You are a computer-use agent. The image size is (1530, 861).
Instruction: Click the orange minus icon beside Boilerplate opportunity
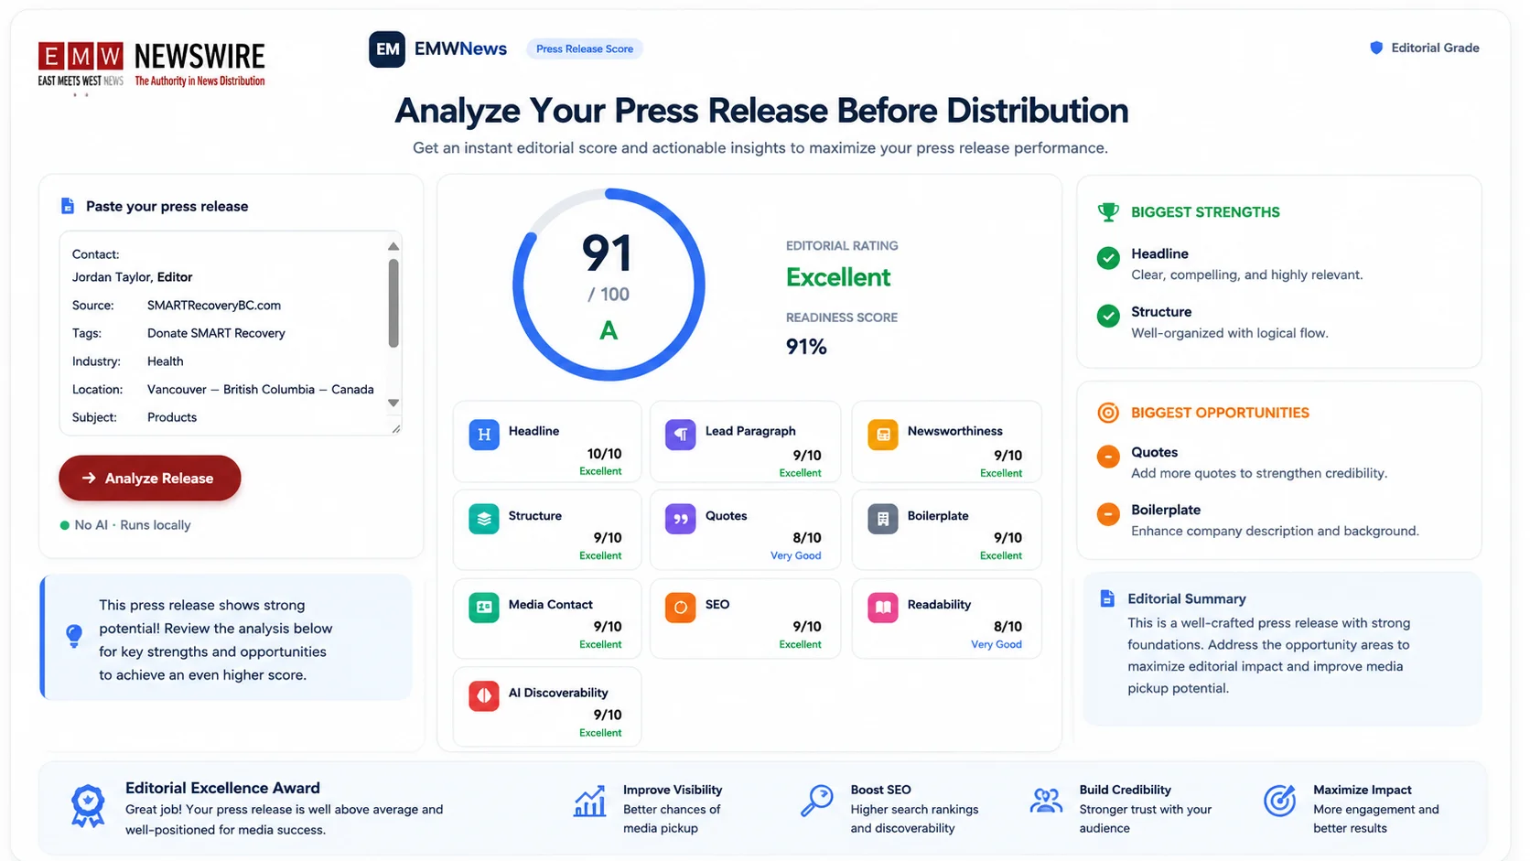(x=1108, y=513)
